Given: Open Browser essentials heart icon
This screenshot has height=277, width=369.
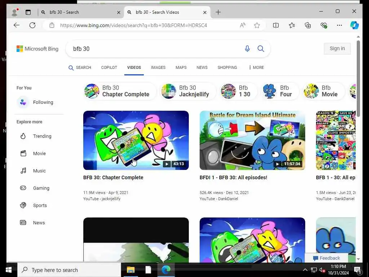Looking at the screenshot, I should point(324,25).
